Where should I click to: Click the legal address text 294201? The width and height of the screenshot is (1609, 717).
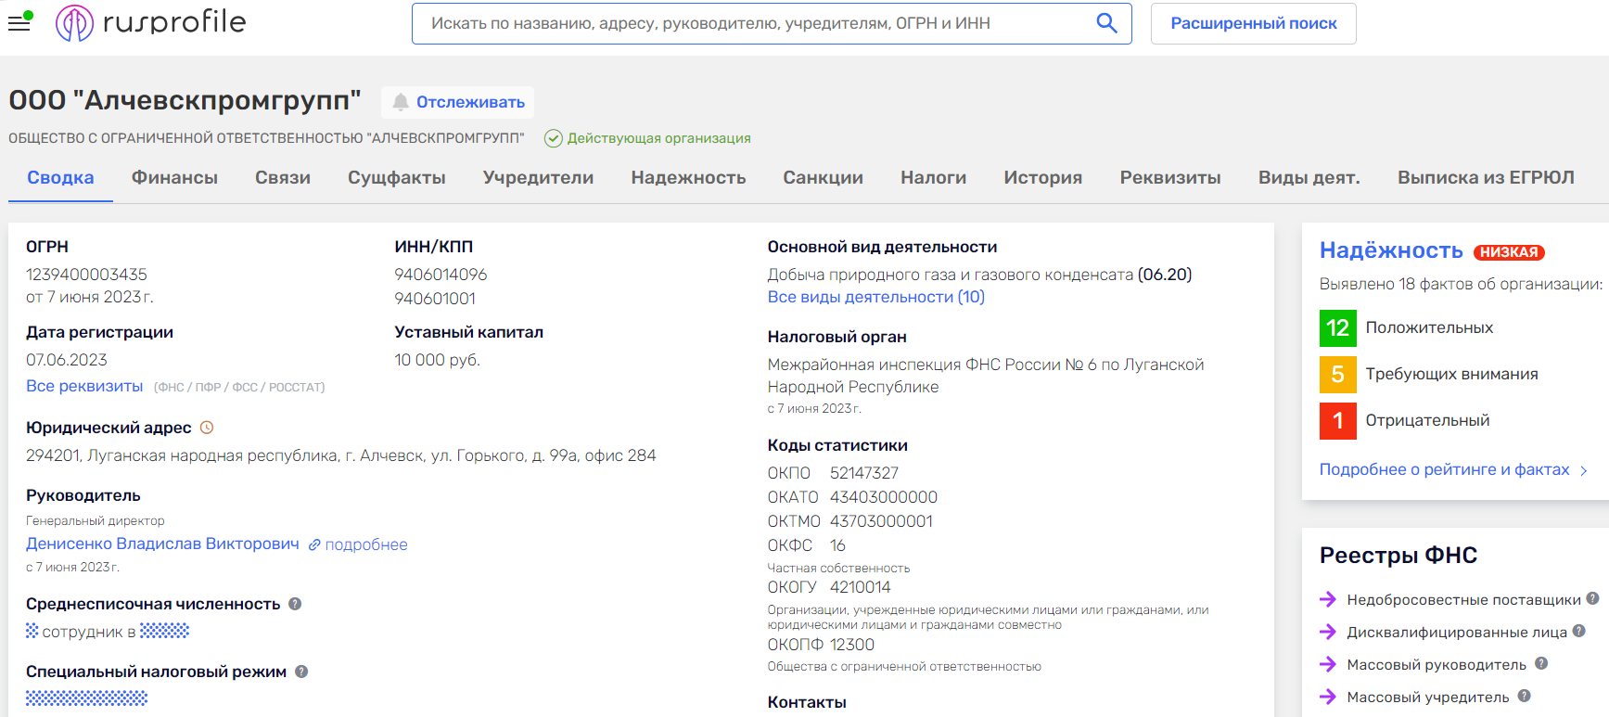coord(341,455)
